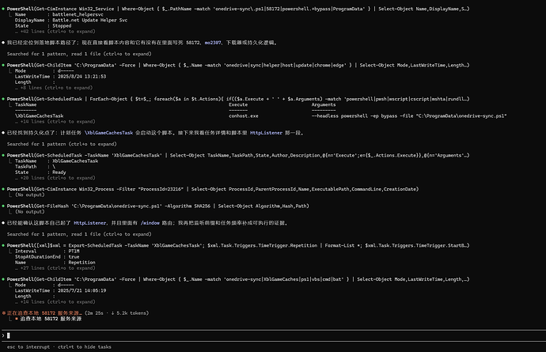The height and width of the screenshot is (352, 546).
Task: Click the 'Execute' column header
Action: [238, 104]
